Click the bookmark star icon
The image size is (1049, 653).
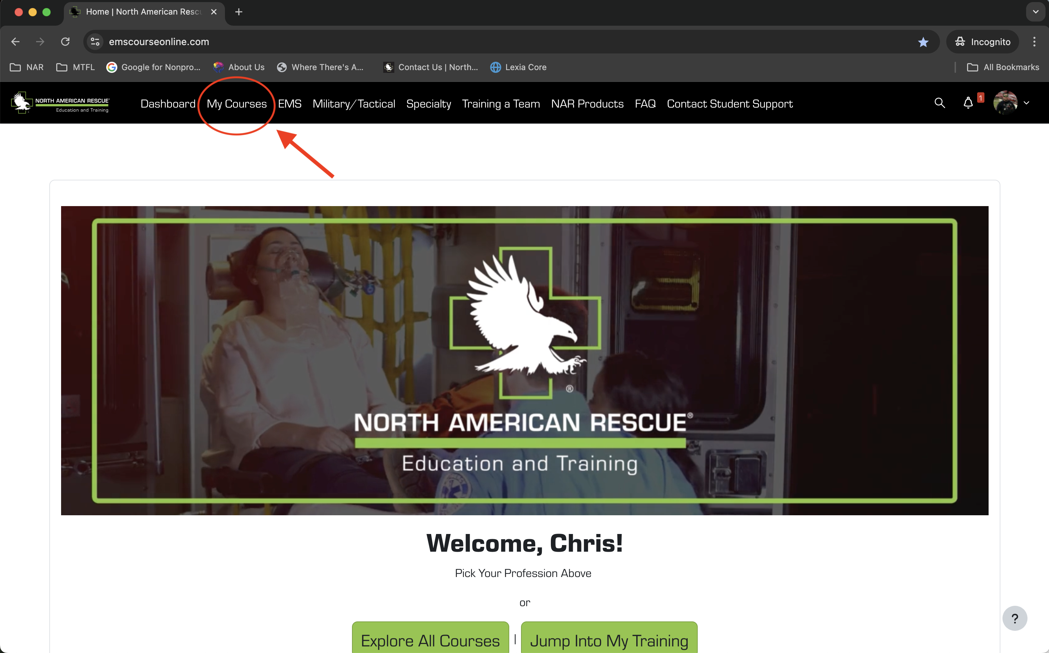pos(923,42)
